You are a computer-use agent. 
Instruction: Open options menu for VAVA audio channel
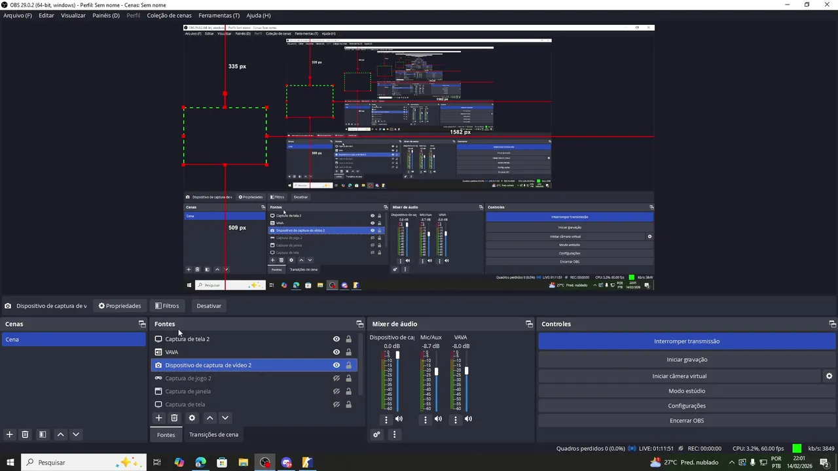pyautogui.click(x=456, y=419)
